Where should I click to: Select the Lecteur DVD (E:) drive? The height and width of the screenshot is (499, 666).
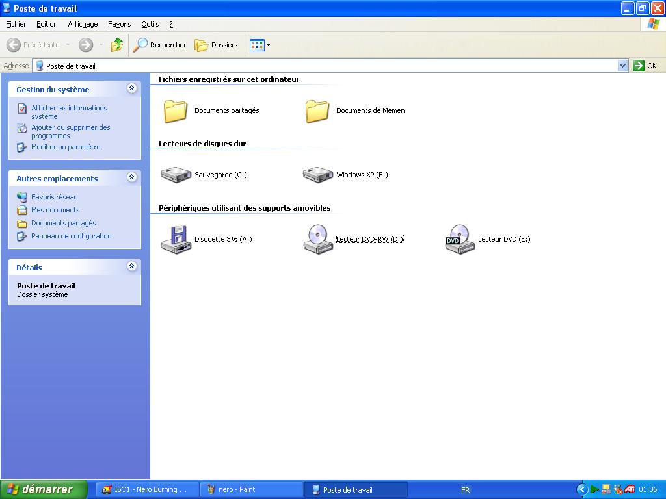tap(460, 239)
